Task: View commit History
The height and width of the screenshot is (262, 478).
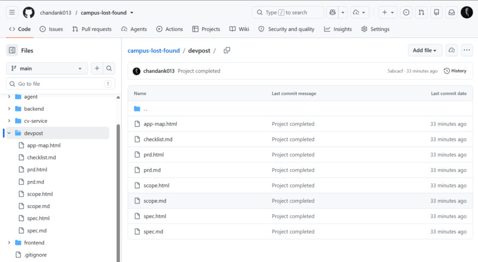Action: 455,71
